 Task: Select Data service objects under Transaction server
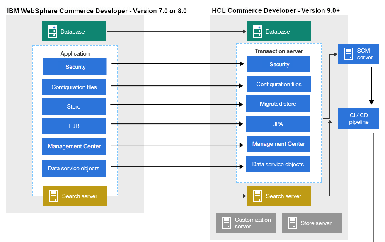(278, 164)
